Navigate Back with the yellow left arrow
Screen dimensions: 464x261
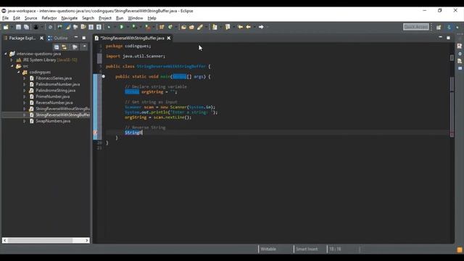click(x=248, y=28)
